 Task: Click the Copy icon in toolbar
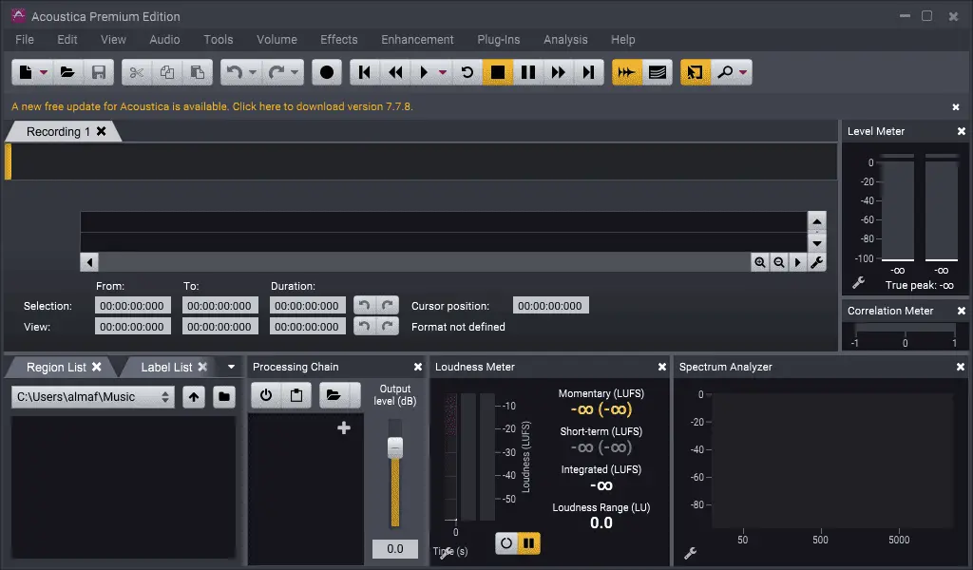coord(167,72)
